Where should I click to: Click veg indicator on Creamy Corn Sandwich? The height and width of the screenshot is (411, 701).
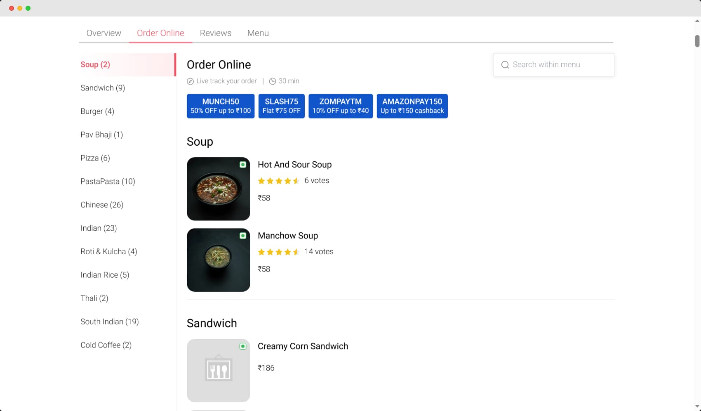pyautogui.click(x=243, y=346)
